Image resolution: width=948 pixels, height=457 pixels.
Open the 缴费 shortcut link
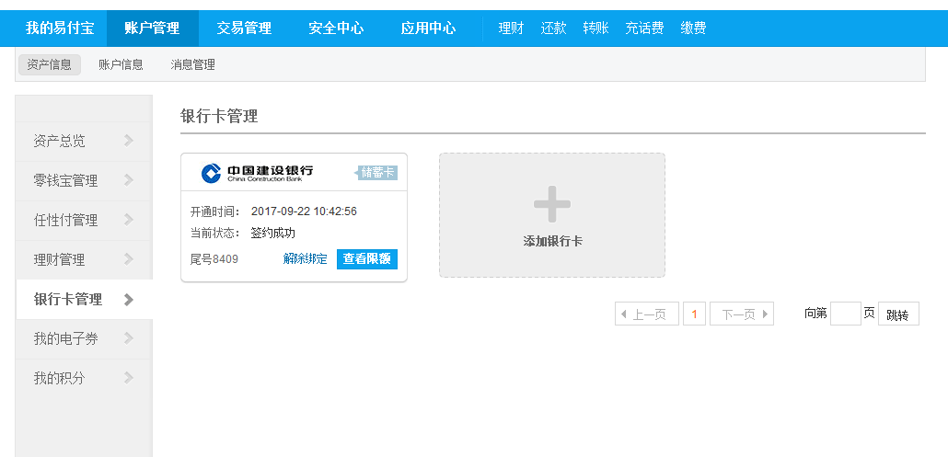pyautogui.click(x=693, y=28)
